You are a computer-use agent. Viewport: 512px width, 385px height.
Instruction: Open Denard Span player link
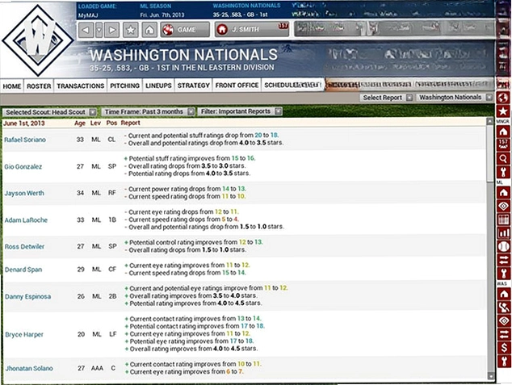(23, 270)
